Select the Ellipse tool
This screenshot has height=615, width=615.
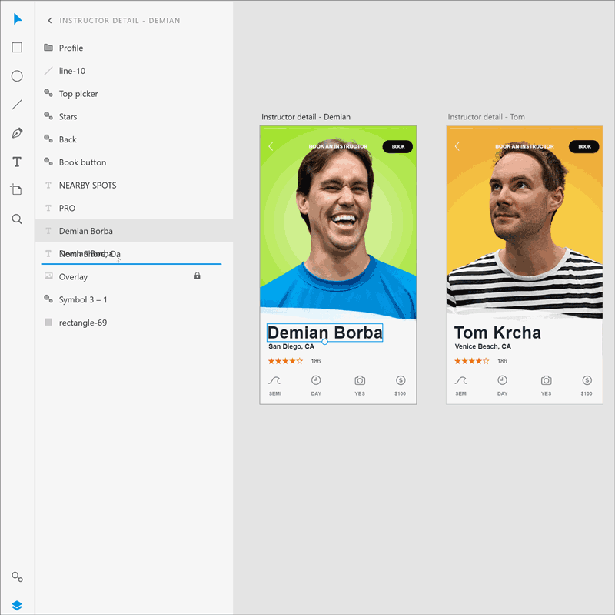pos(17,76)
